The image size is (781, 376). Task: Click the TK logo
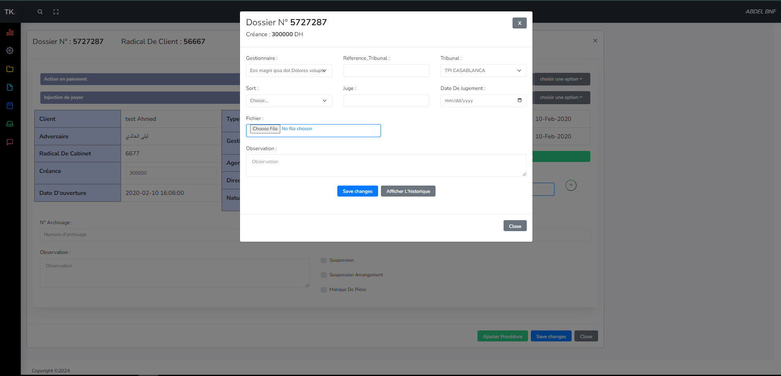pos(10,12)
